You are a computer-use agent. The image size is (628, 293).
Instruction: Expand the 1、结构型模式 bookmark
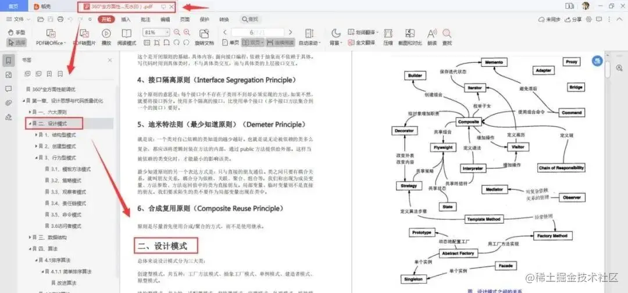click(36, 135)
